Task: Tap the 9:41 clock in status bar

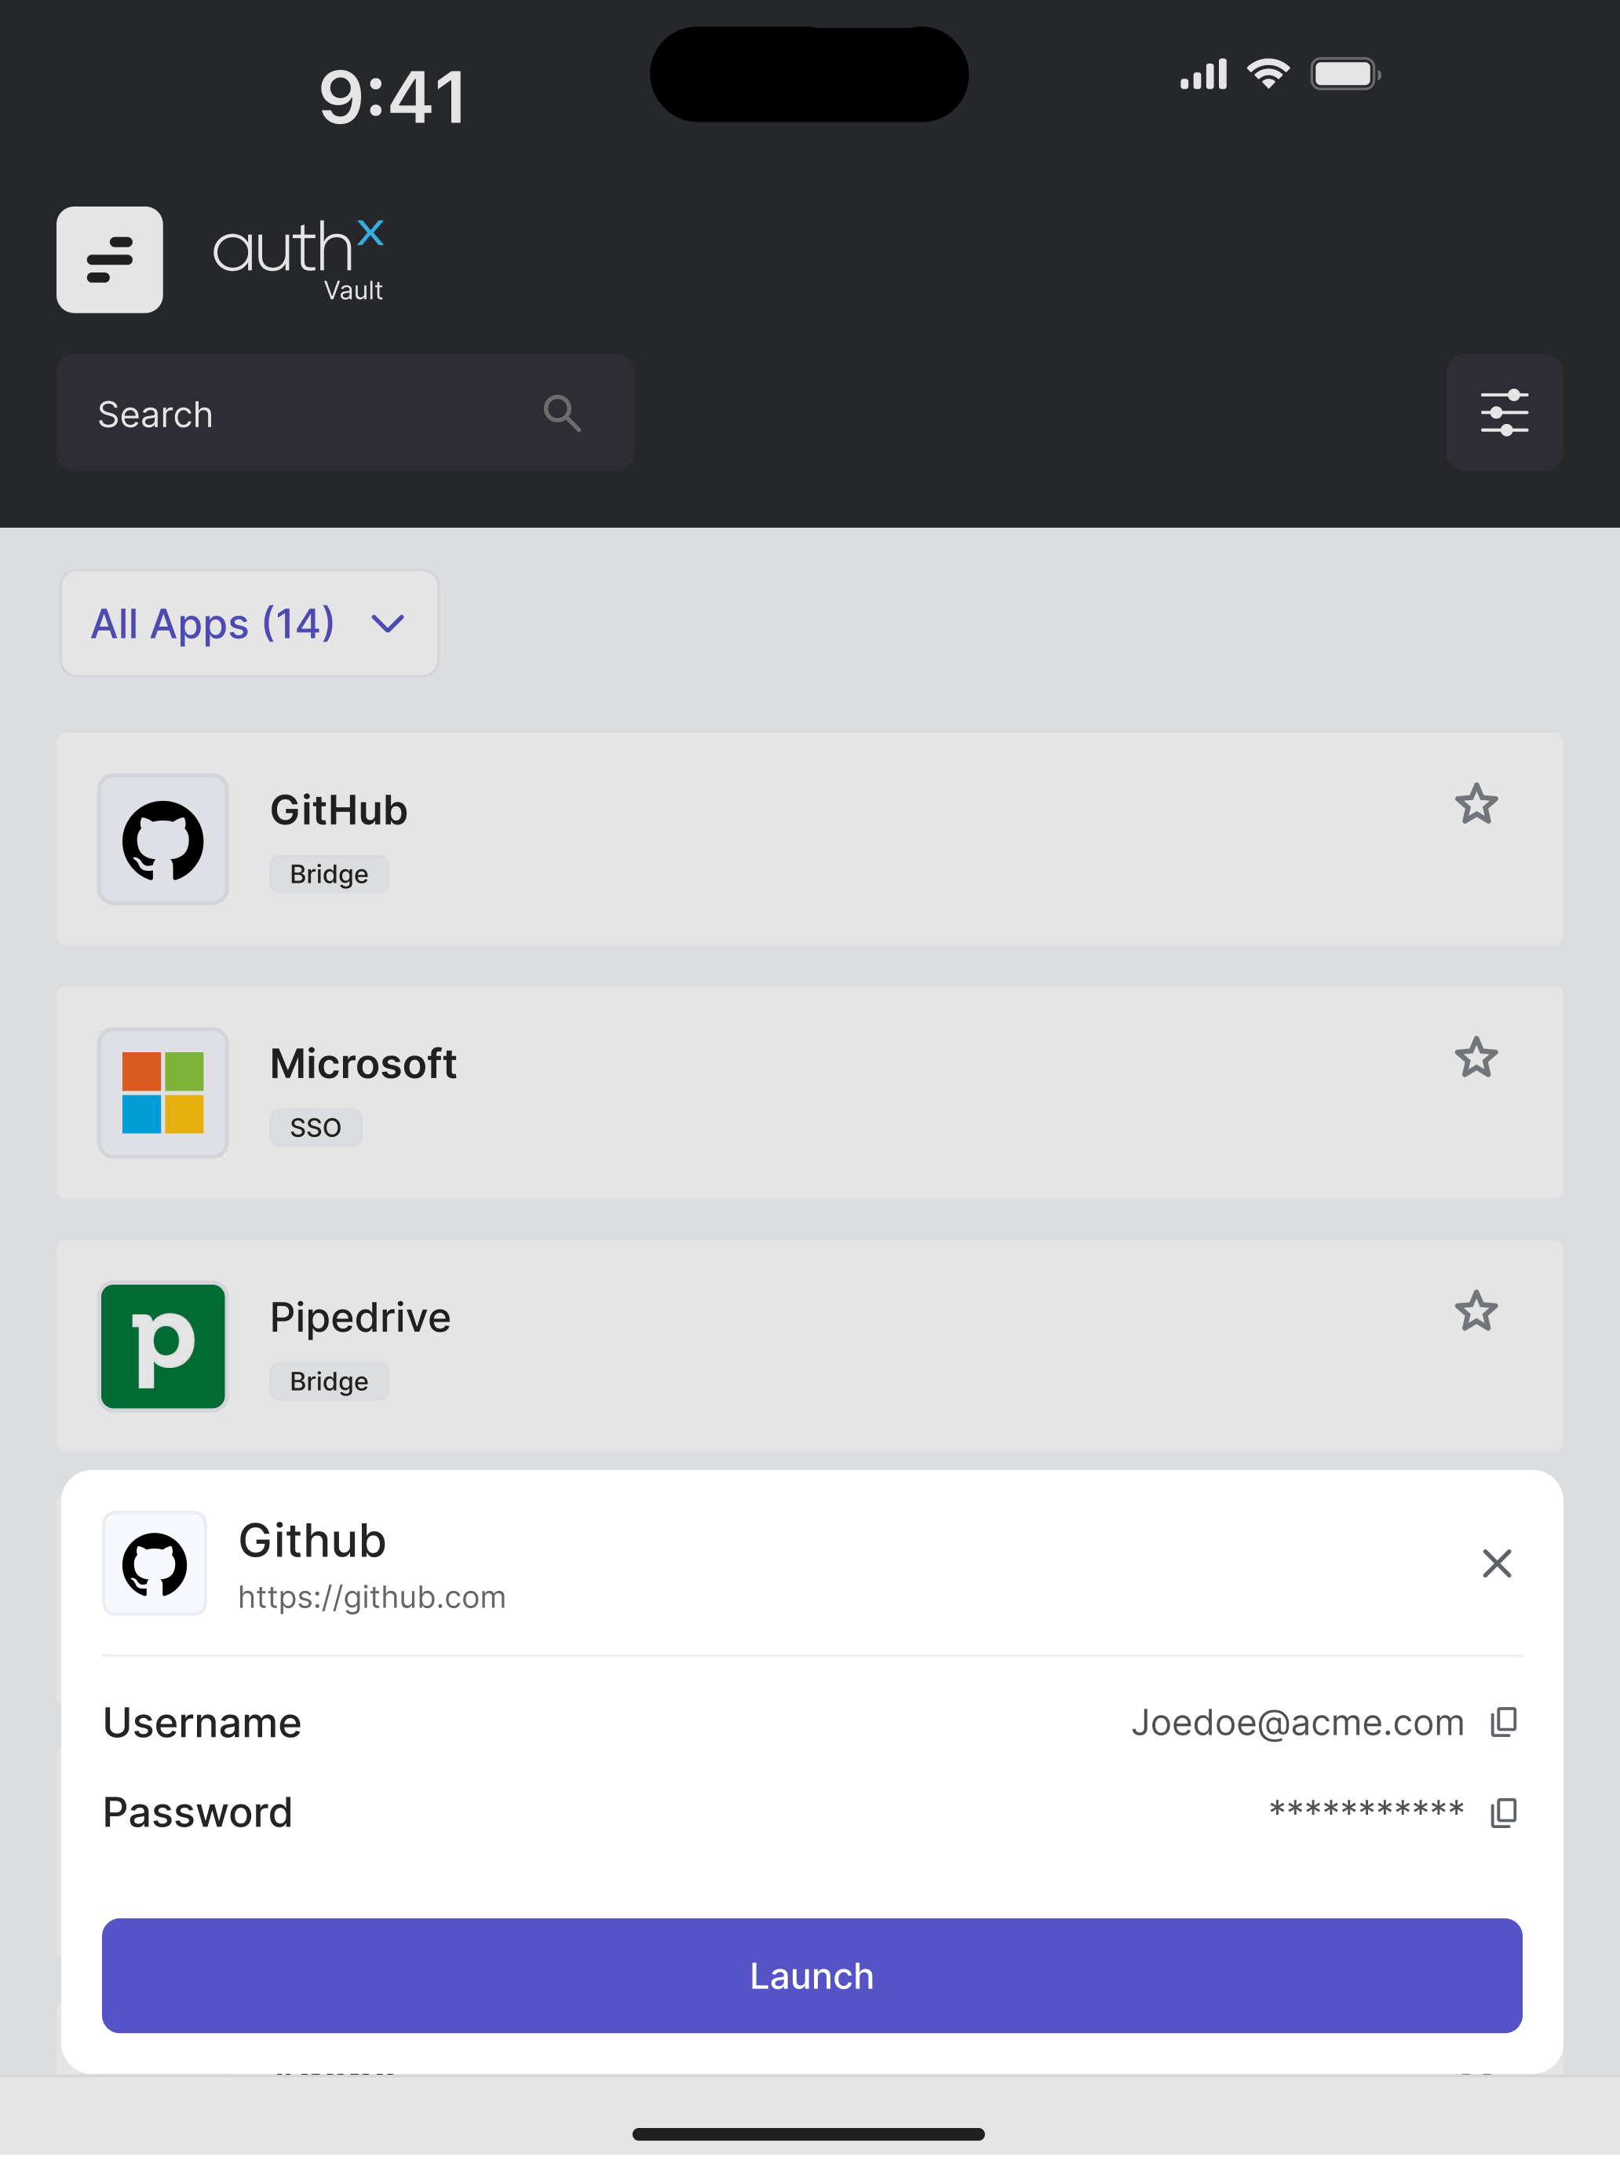Action: (x=392, y=97)
